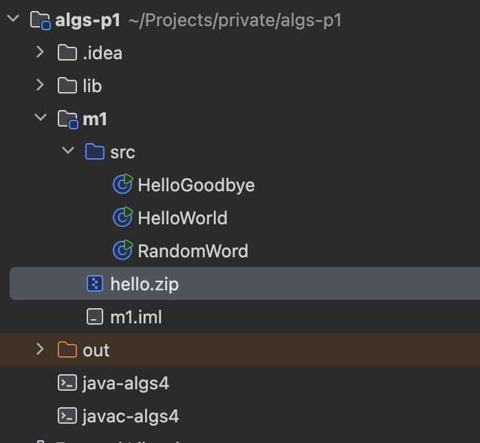Expand the lib folder chevron
The image size is (480, 443).
point(40,85)
